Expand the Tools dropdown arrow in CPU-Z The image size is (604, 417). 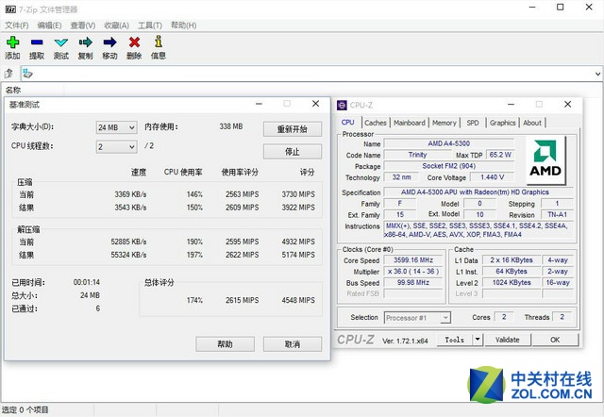click(478, 340)
